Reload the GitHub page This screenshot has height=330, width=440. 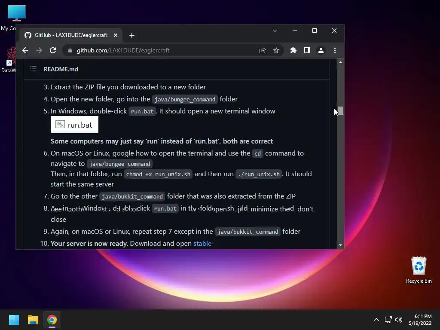tap(53, 51)
